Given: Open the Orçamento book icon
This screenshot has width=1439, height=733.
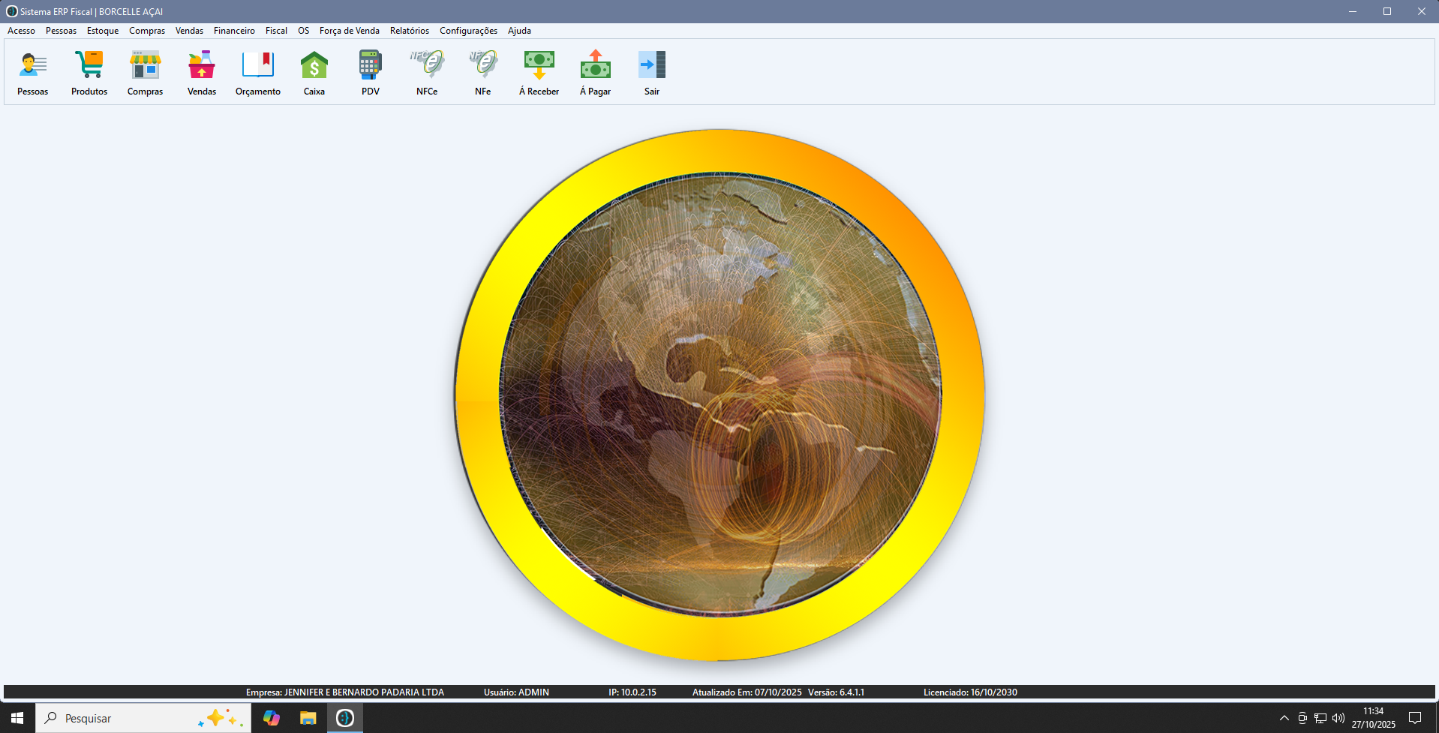Looking at the screenshot, I should [258, 65].
